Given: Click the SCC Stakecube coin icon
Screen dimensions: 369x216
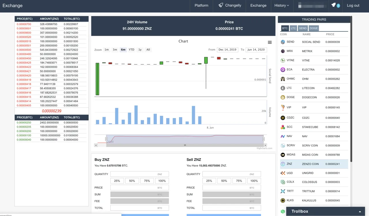Looking at the screenshot, I should [x=283, y=127].
